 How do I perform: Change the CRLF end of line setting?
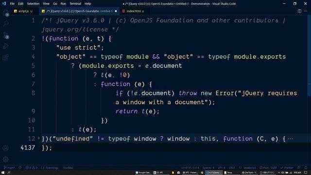232,168
